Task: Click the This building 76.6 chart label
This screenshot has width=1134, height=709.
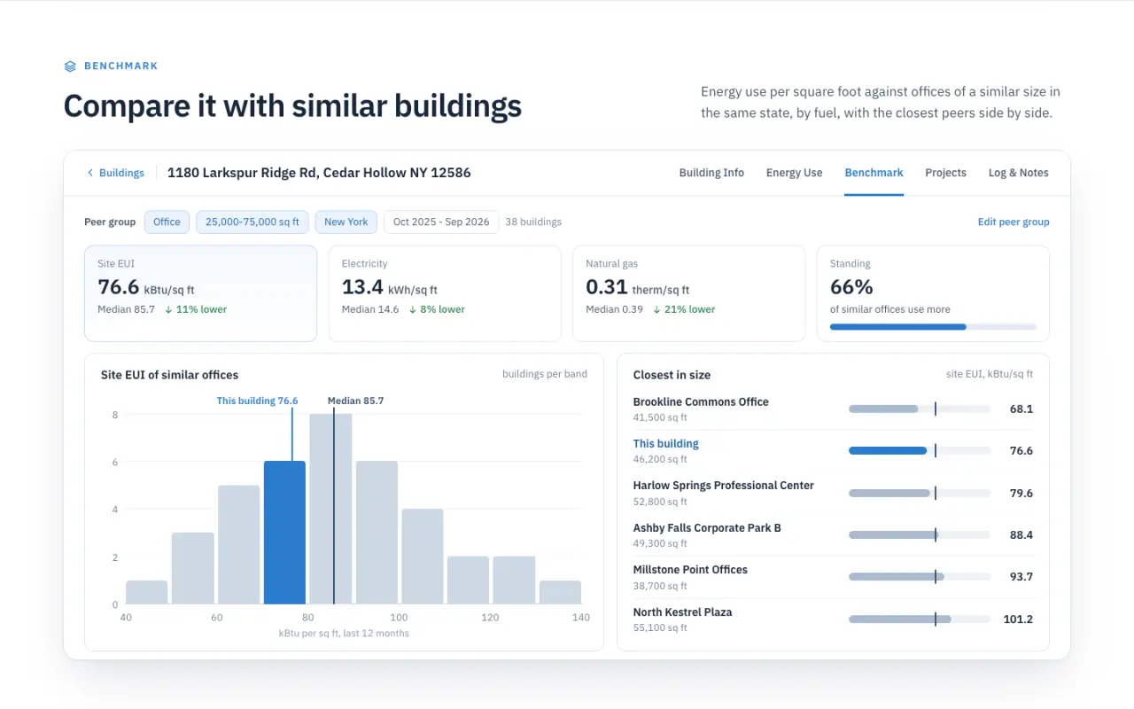Action: coord(257,401)
